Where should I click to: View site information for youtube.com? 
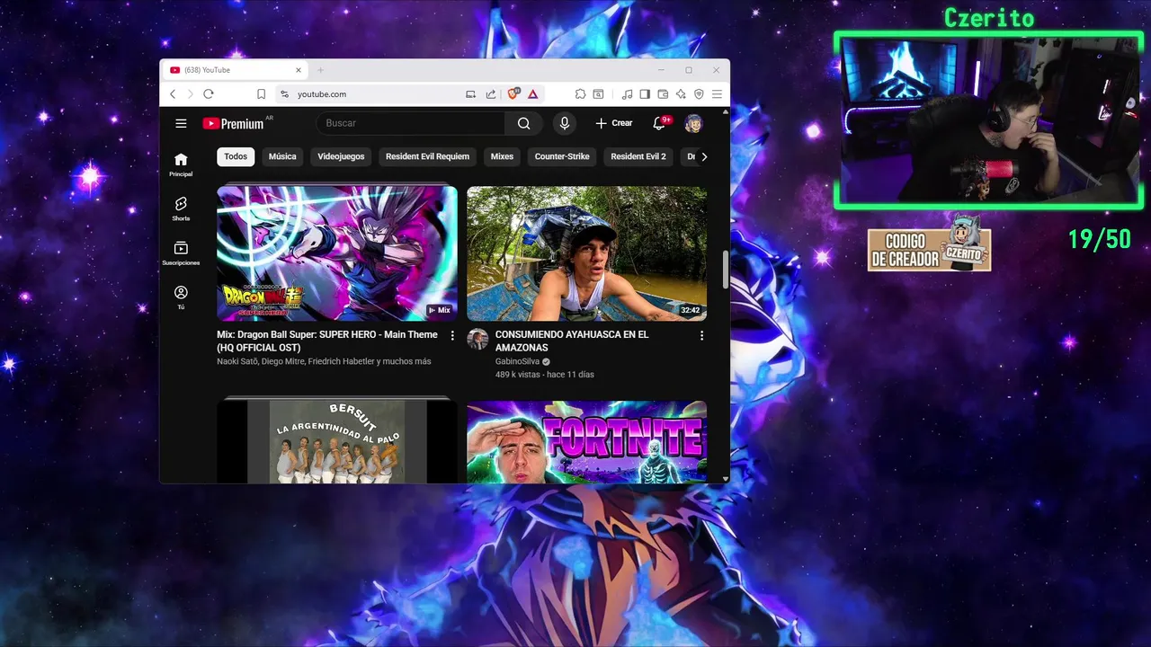tap(284, 93)
